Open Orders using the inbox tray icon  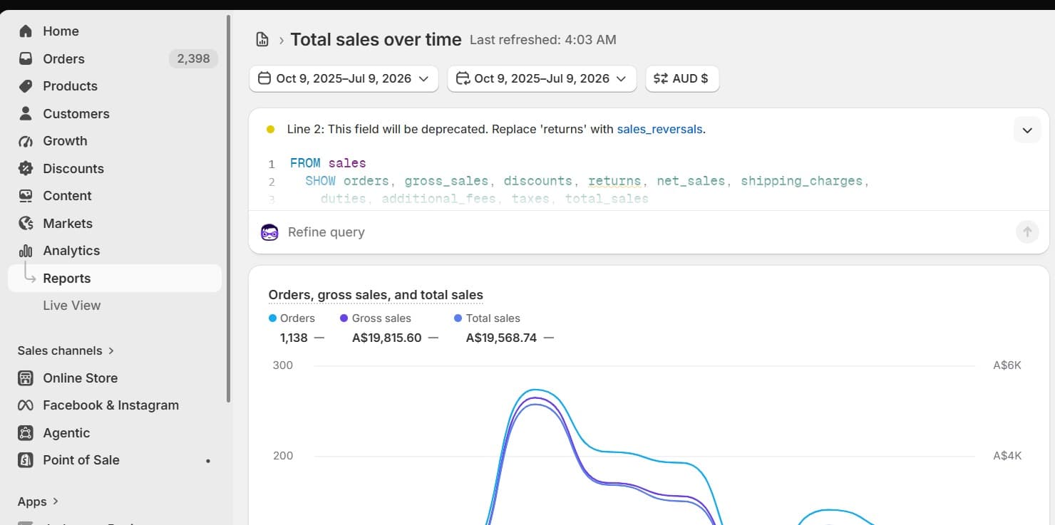[x=26, y=58]
